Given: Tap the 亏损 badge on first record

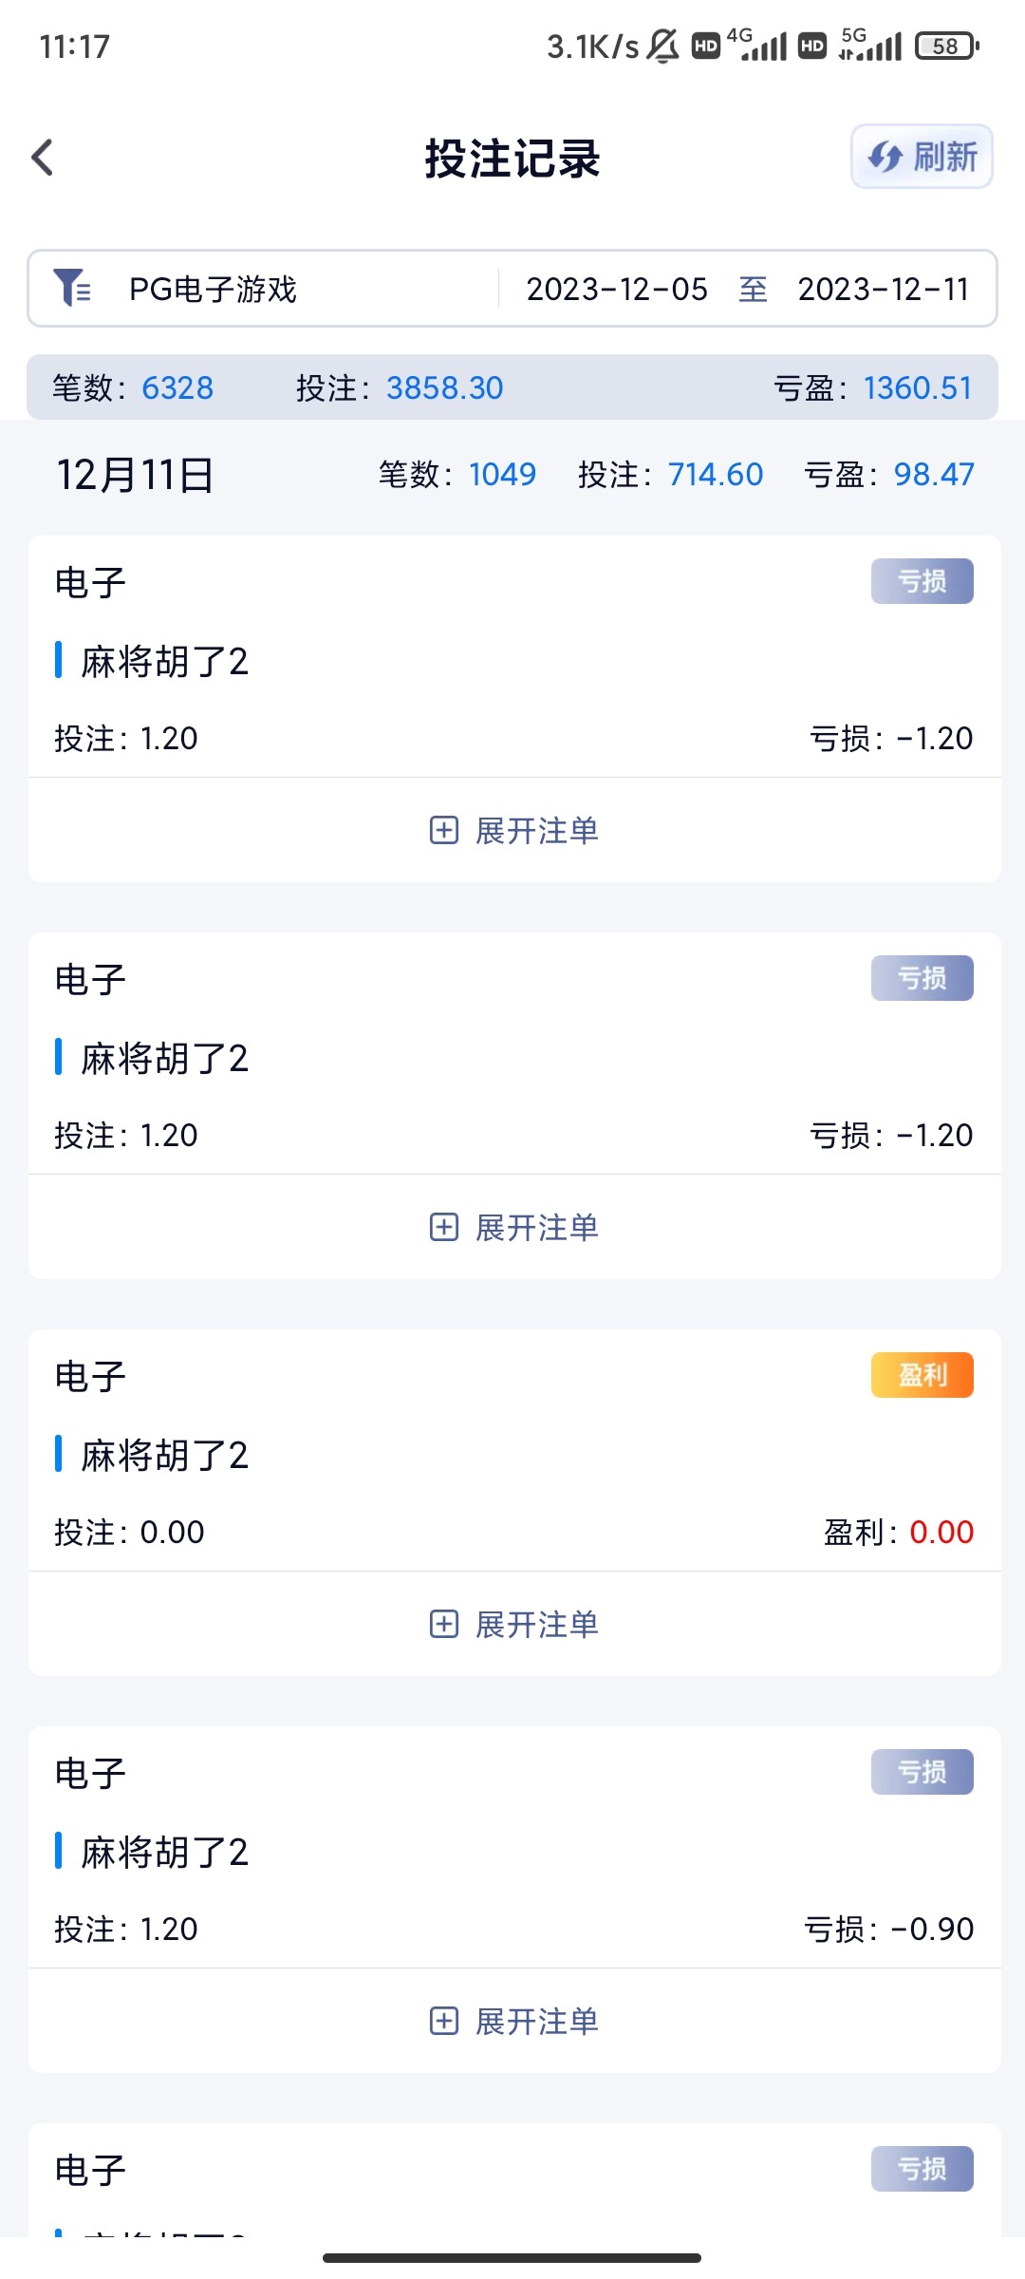Looking at the screenshot, I should coord(922,581).
